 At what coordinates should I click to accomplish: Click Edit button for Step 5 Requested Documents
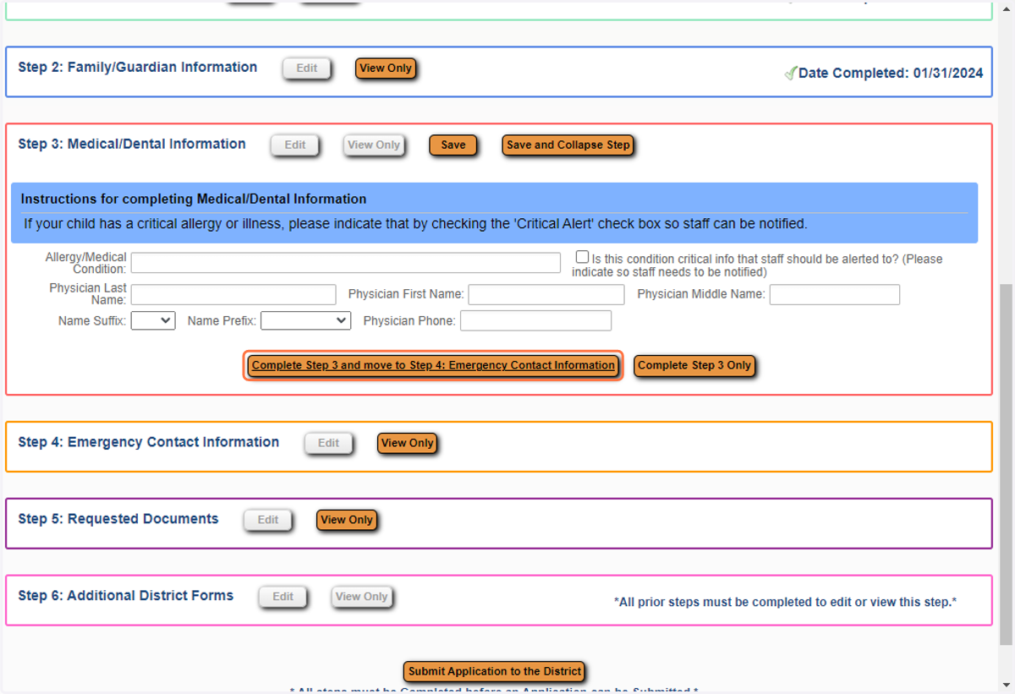point(267,520)
